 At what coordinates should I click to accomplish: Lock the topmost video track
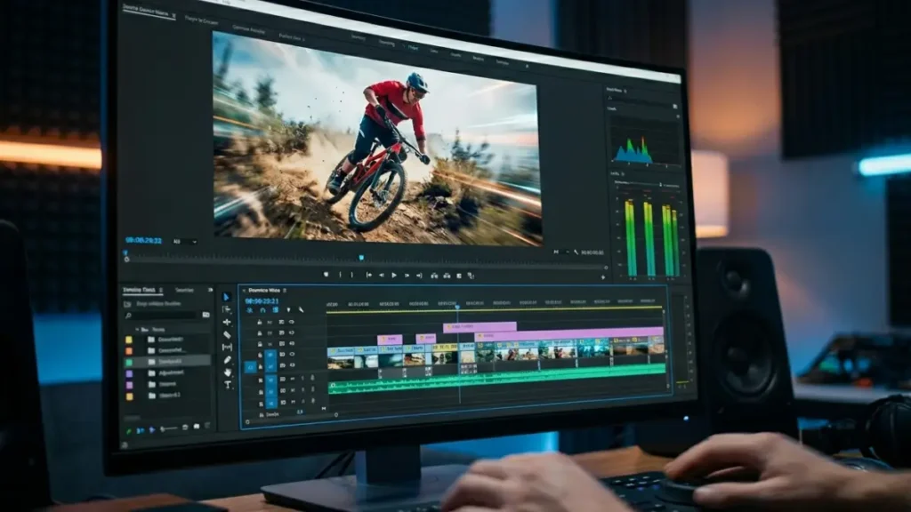(x=260, y=322)
